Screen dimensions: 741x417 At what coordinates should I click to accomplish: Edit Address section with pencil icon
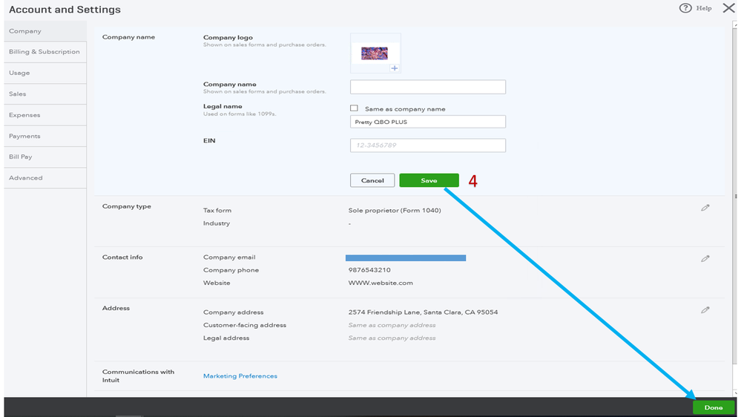click(x=705, y=310)
